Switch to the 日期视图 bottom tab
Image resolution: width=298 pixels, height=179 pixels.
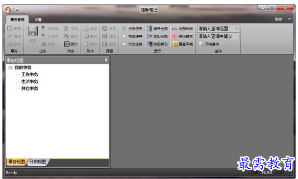click(38, 162)
